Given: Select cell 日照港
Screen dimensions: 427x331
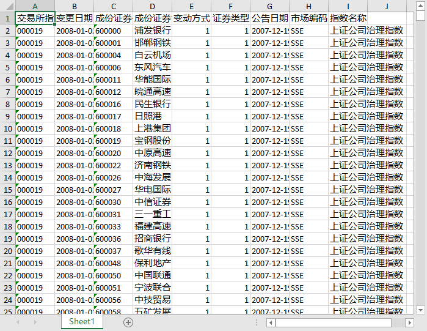Looking at the screenshot, I should click(152, 116).
